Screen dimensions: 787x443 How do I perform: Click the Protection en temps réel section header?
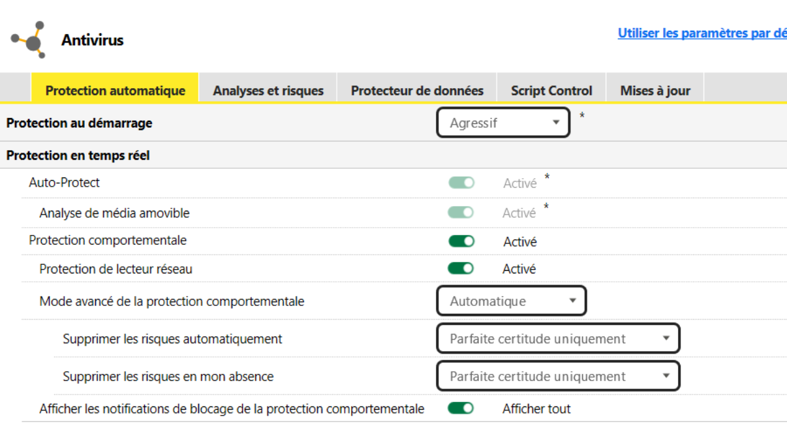click(x=78, y=155)
